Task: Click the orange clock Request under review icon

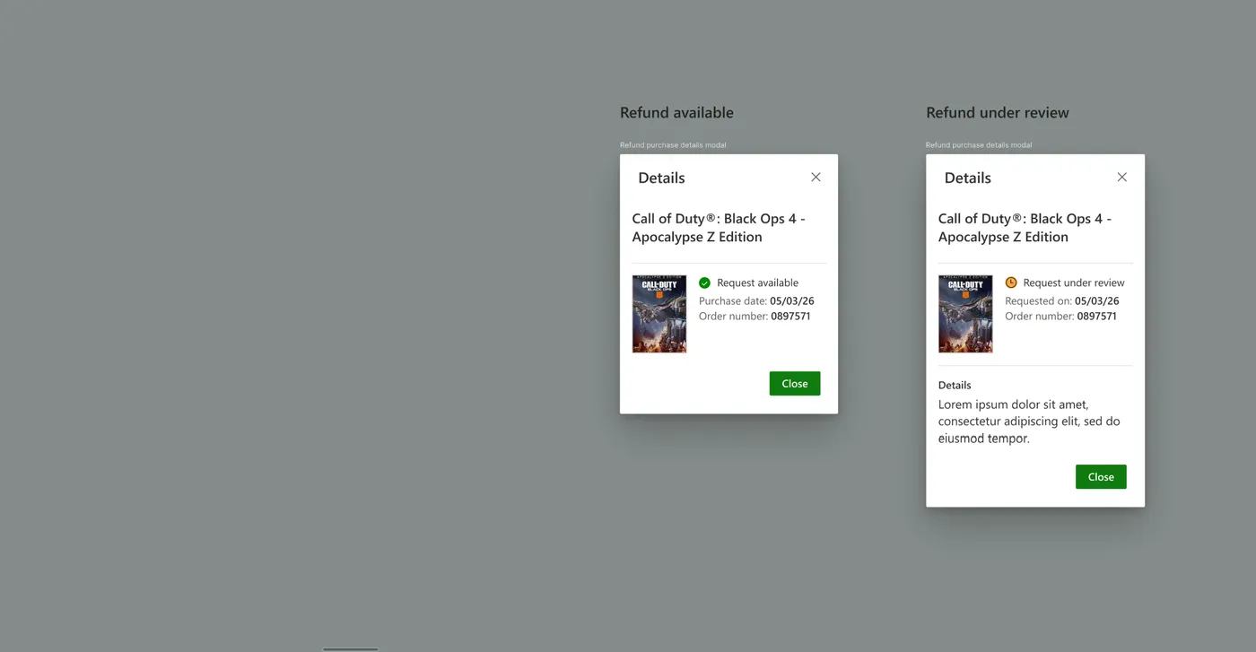Action: coord(1011,283)
